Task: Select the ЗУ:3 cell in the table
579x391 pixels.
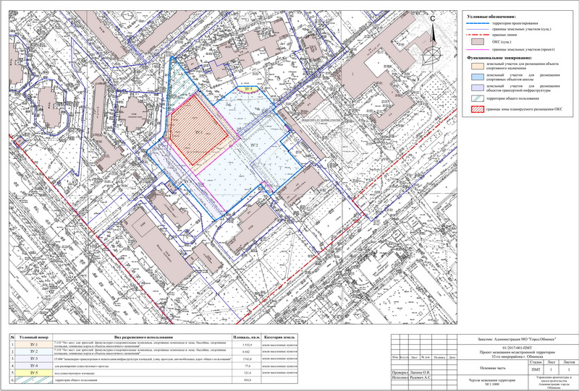Action: click(x=34, y=359)
